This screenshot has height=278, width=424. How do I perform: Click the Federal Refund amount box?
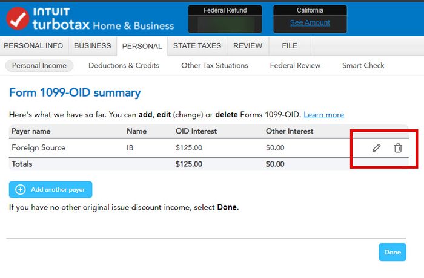click(x=225, y=23)
